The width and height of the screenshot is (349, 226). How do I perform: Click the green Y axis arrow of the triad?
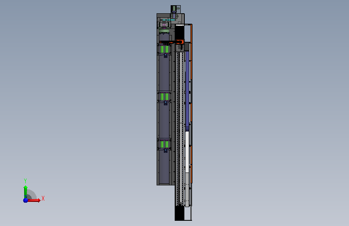click(x=26, y=191)
